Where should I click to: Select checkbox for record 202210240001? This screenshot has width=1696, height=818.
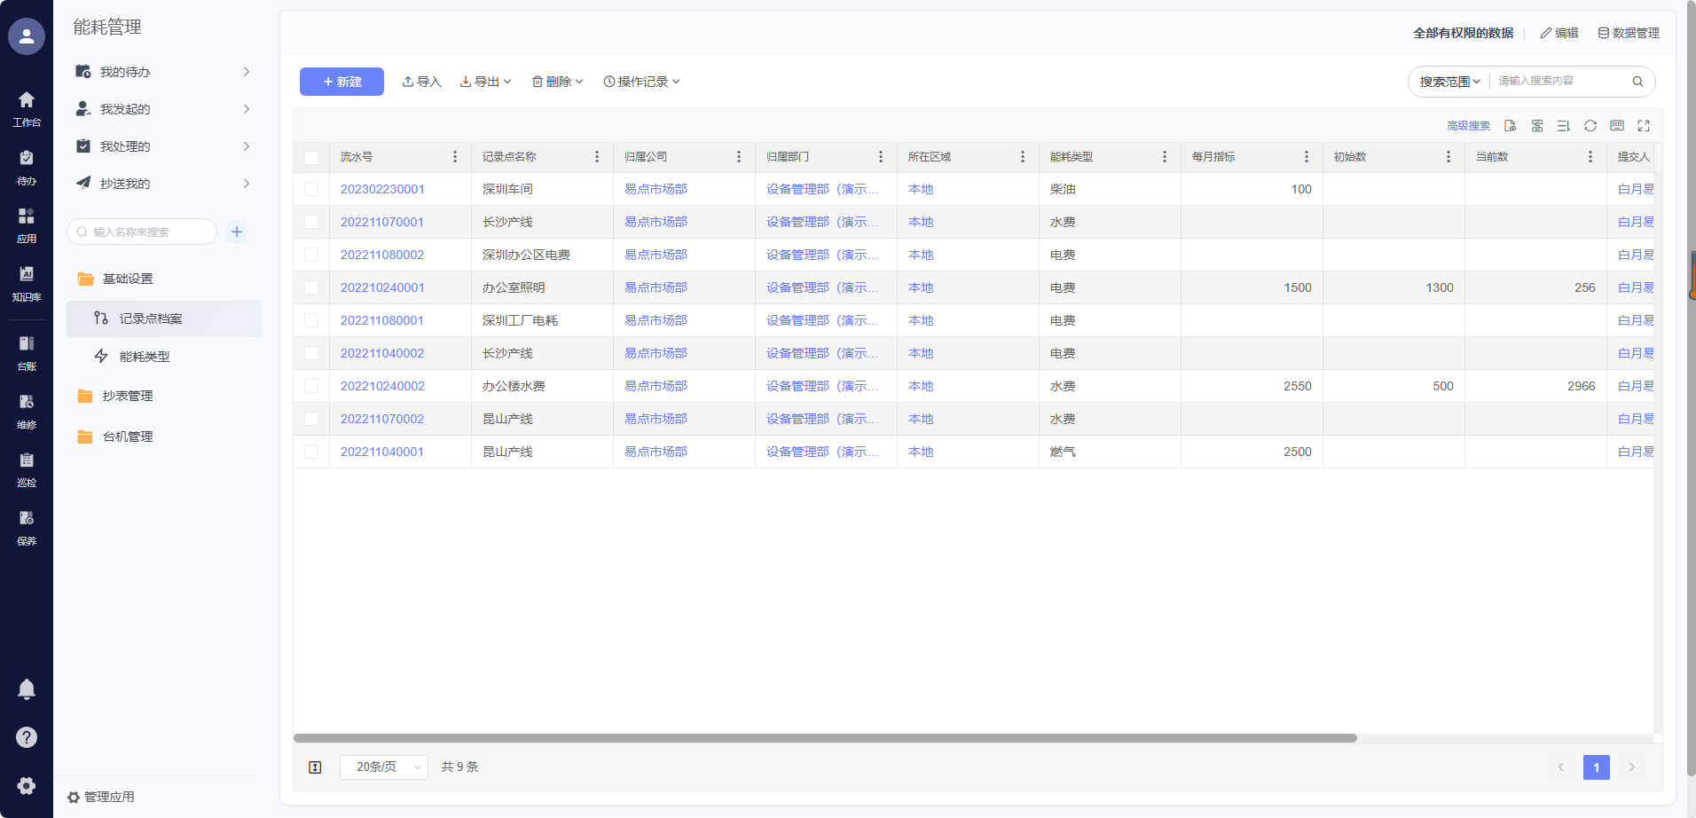point(311,287)
